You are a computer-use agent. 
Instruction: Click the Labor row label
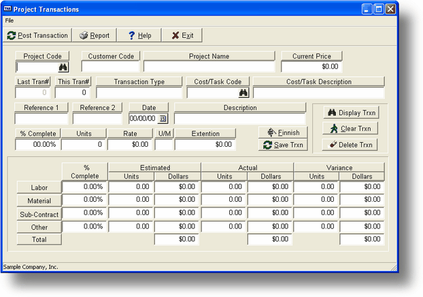(x=39, y=188)
